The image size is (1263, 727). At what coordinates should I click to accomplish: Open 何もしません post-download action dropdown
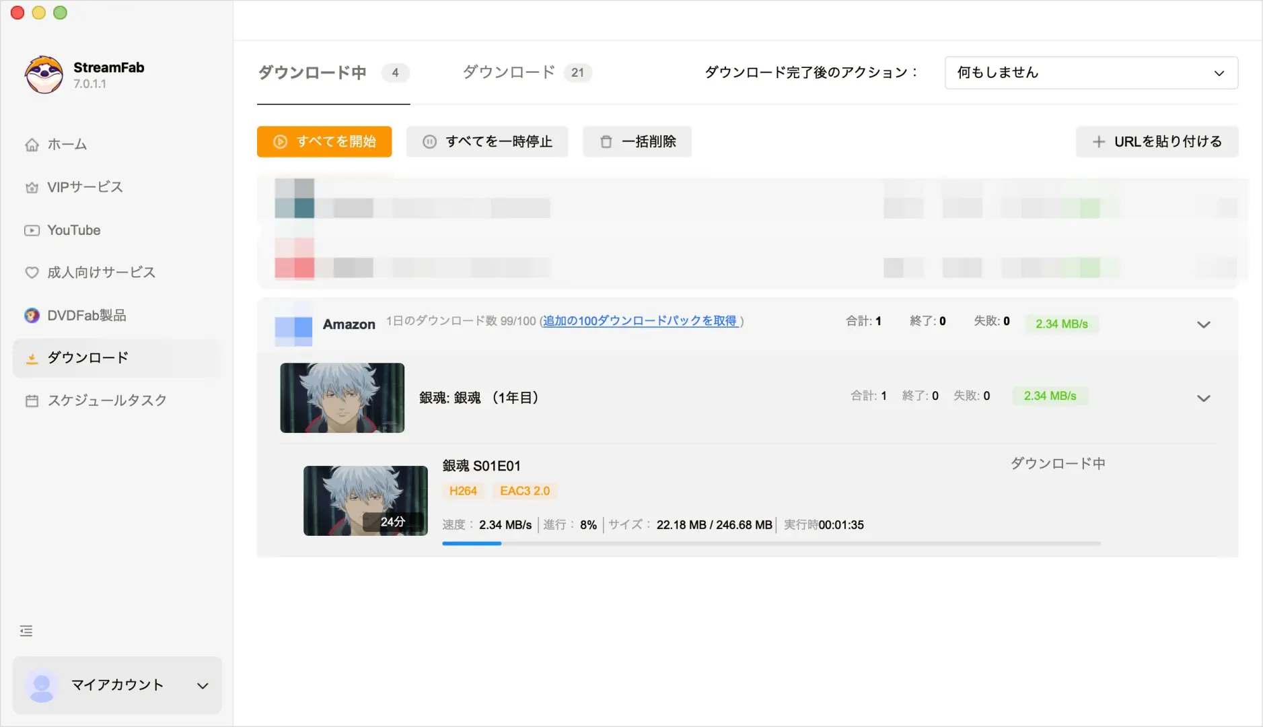tap(1091, 73)
